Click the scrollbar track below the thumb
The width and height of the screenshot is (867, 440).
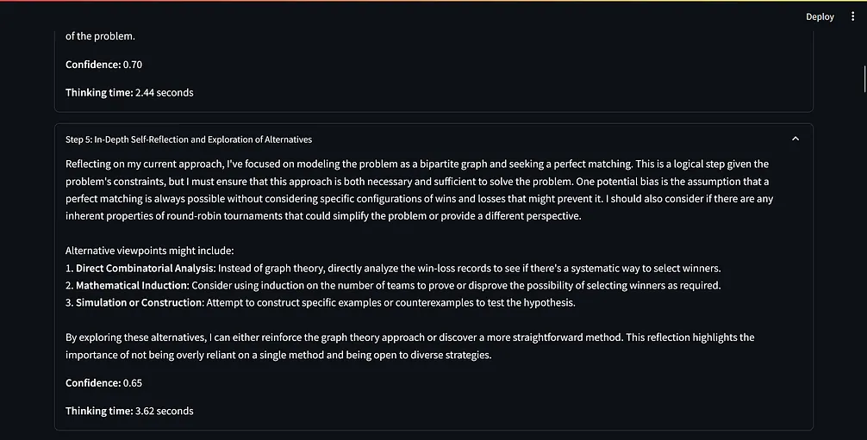click(x=863, y=258)
